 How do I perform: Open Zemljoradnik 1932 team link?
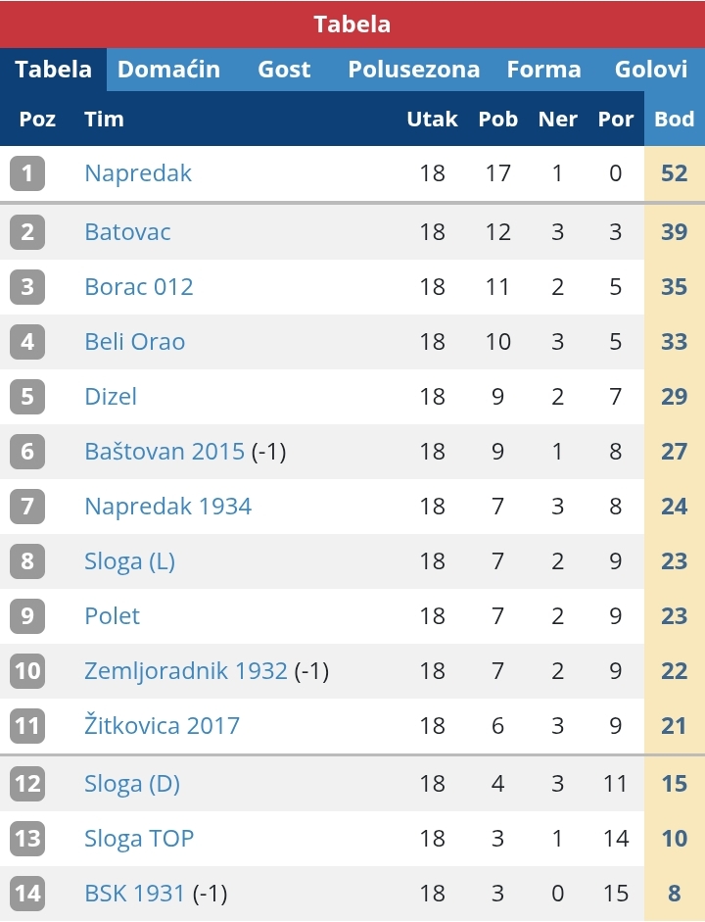click(186, 671)
